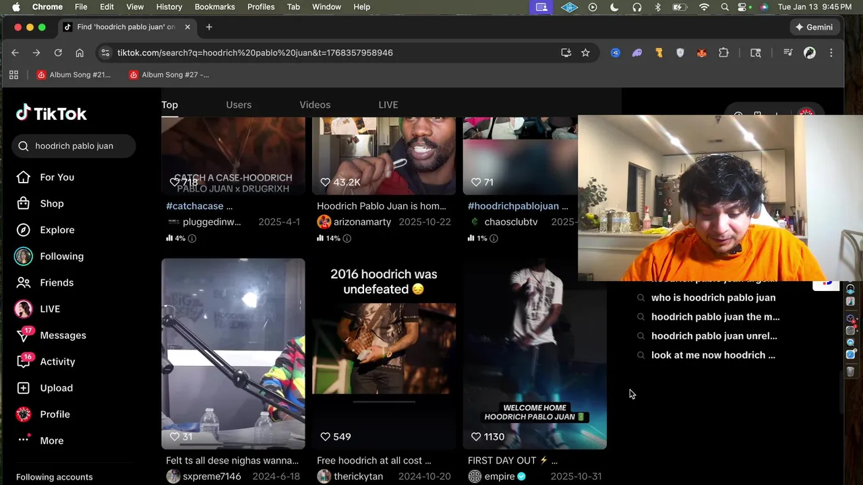Image resolution: width=863 pixels, height=485 pixels.
Task: Open a new browser tab
Action: click(209, 27)
